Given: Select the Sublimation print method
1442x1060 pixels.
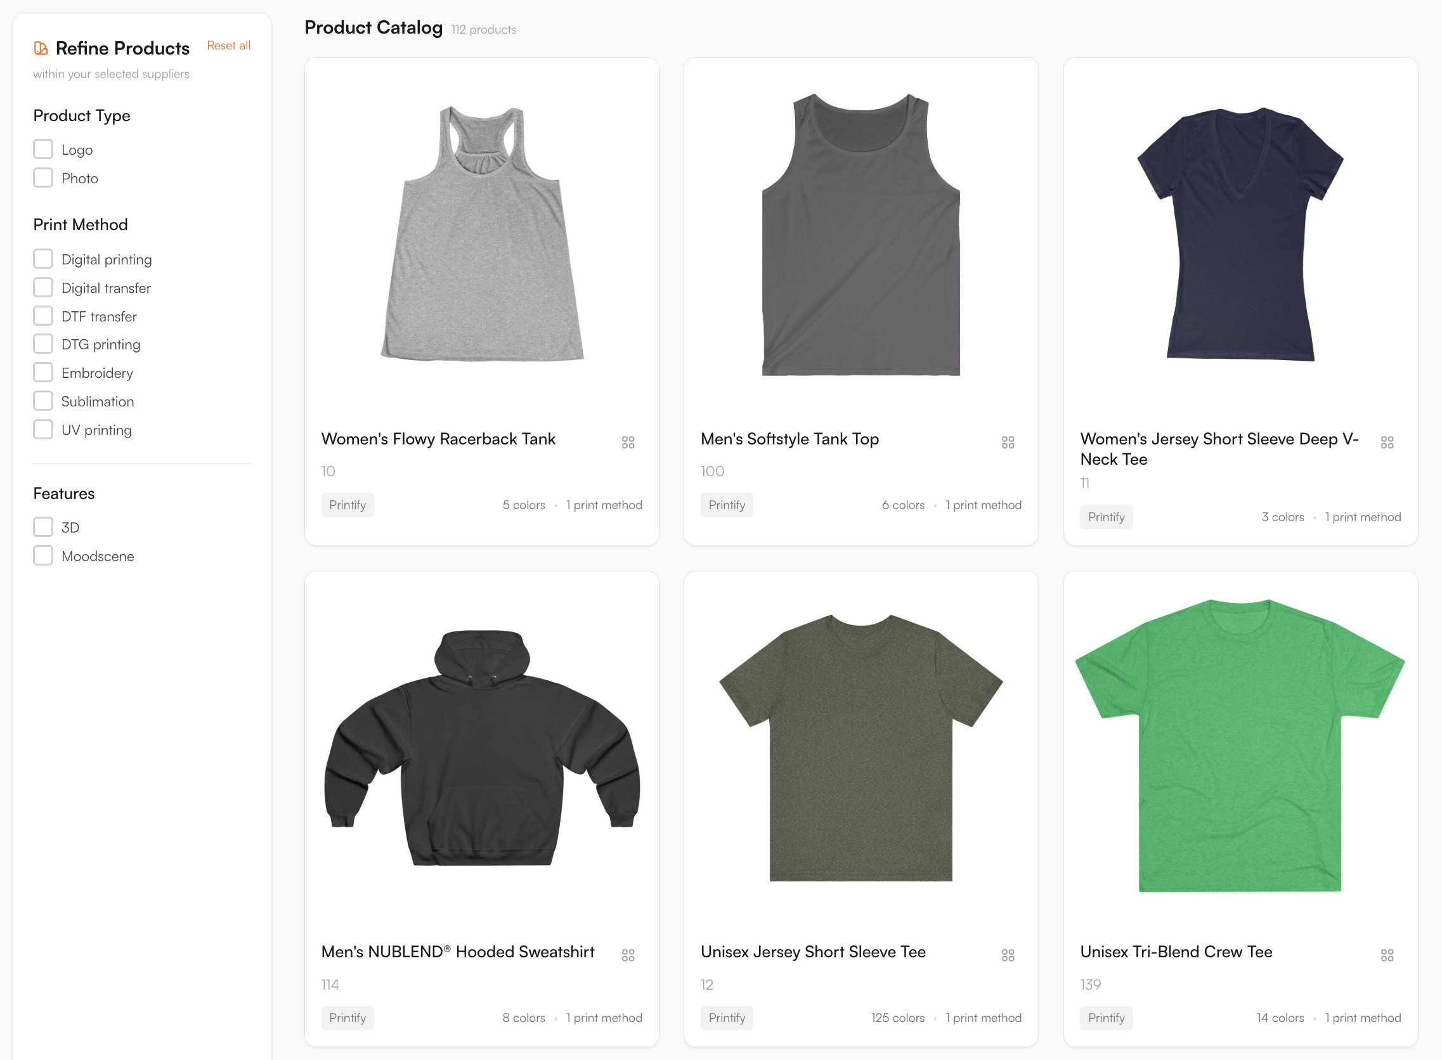Looking at the screenshot, I should tap(43, 401).
